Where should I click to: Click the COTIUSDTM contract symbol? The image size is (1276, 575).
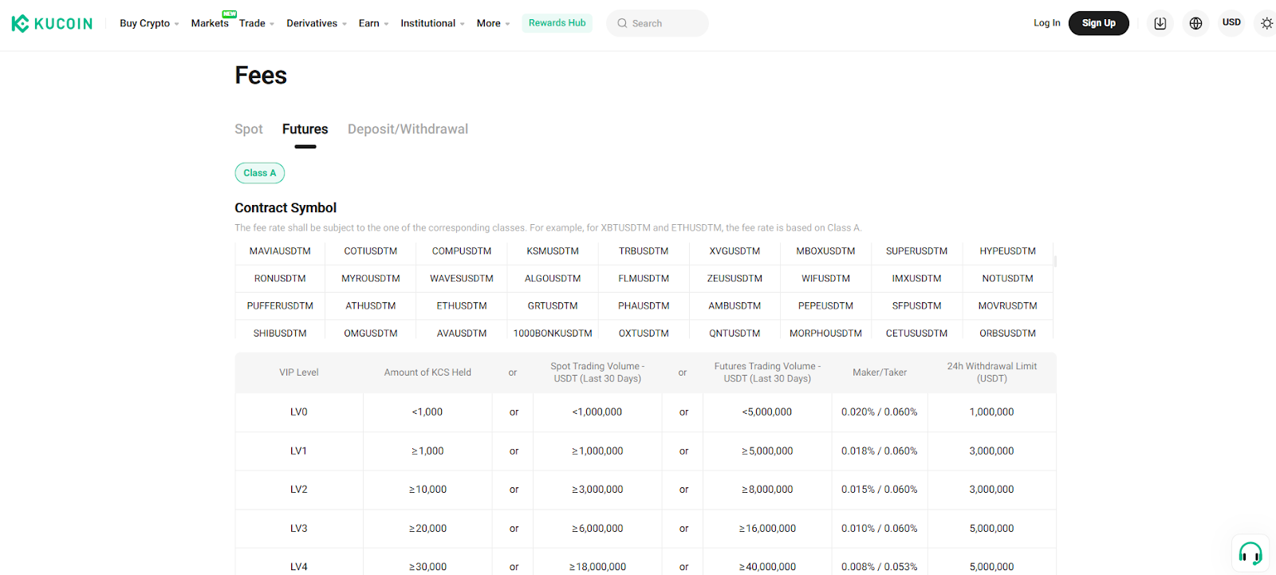coord(371,251)
